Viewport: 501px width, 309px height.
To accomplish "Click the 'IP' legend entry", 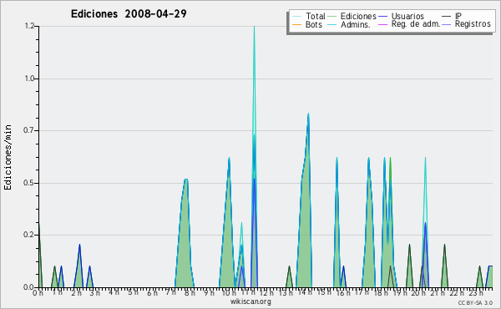I will pyautogui.click(x=458, y=16).
